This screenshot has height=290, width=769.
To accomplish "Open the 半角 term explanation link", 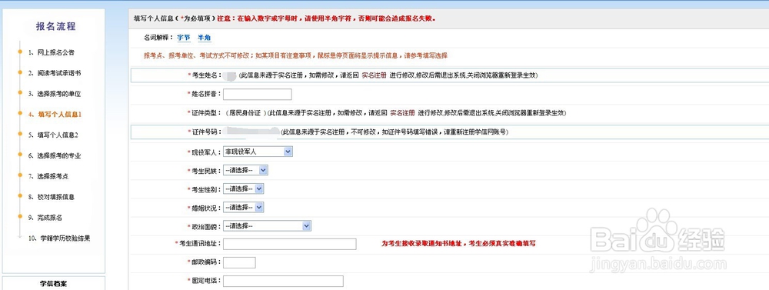I will [205, 37].
